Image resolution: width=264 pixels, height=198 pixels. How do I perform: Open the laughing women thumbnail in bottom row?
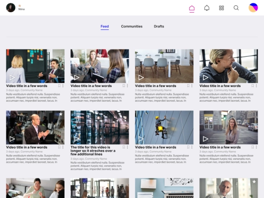coord(35,188)
